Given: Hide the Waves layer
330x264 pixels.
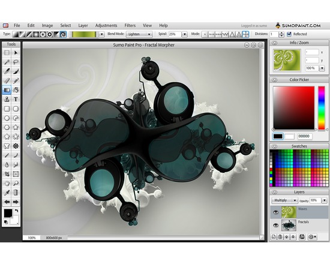Looking at the screenshot, I should [x=275, y=212].
